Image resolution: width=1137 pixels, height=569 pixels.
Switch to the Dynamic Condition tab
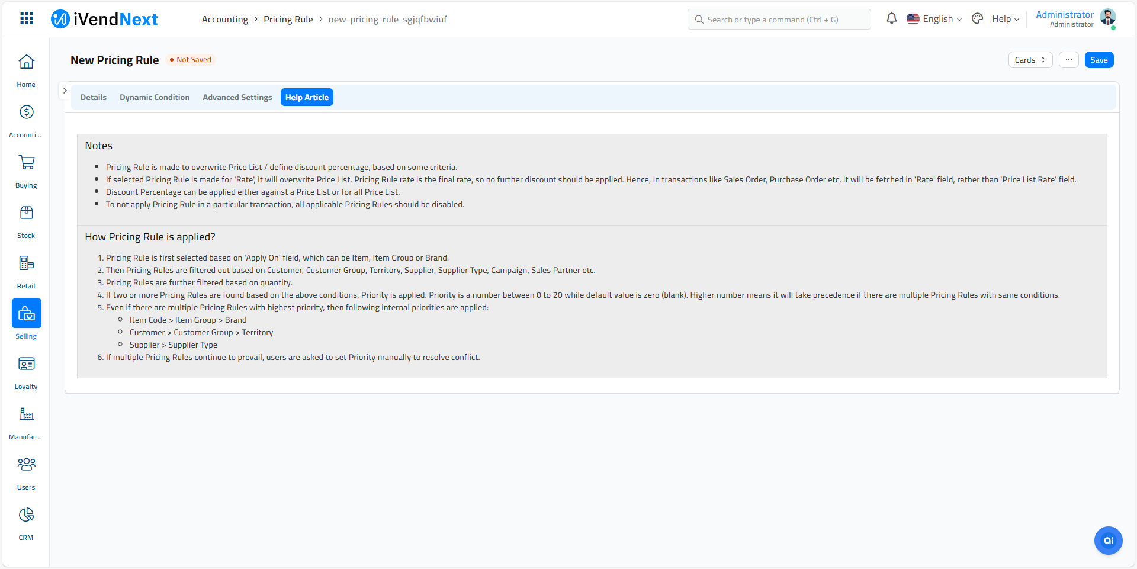[x=154, y=97]
